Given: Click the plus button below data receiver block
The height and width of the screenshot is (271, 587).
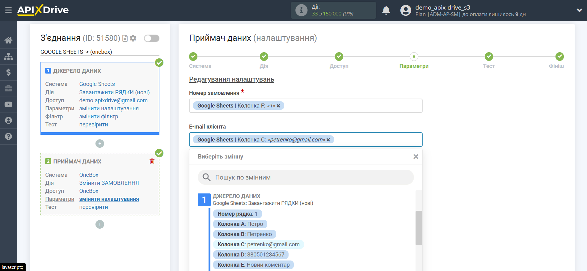Looking at the screenshot, I should click(100, 224).
